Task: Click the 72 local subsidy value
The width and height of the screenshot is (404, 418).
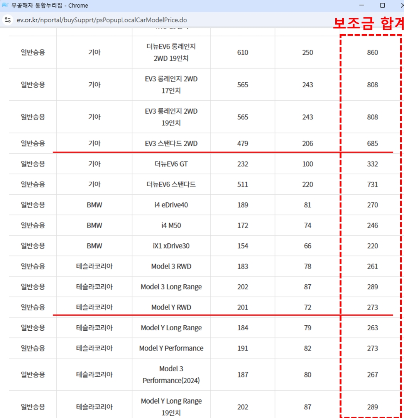Action: click(308, 308)
